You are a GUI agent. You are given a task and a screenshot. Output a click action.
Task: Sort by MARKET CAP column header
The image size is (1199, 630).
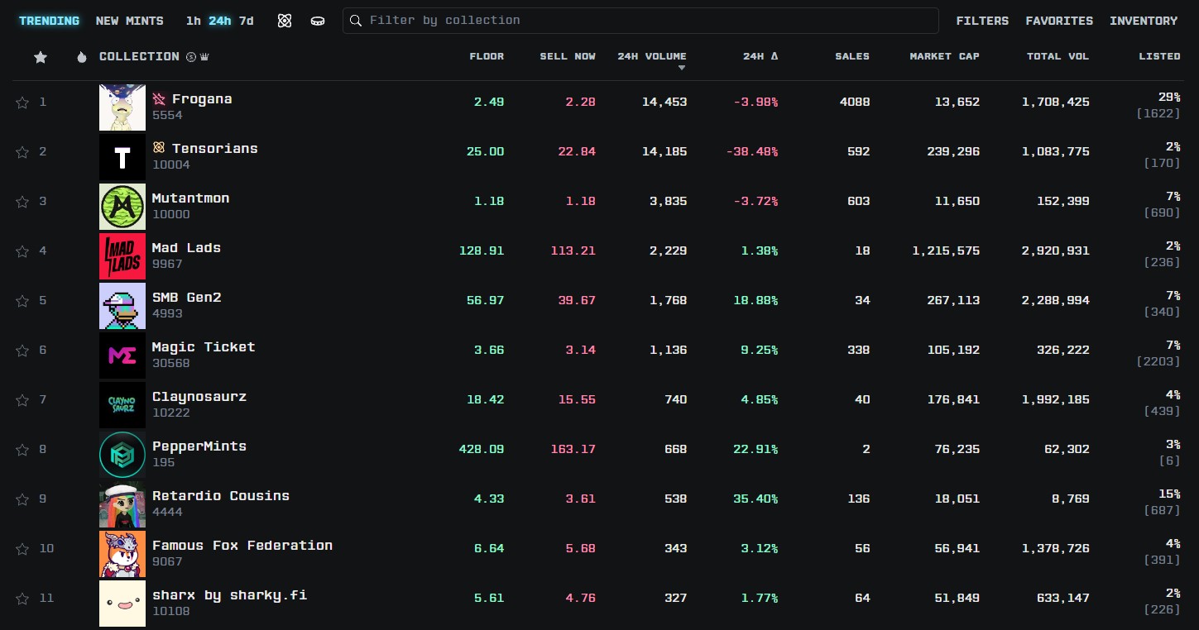tap(945, 56)
